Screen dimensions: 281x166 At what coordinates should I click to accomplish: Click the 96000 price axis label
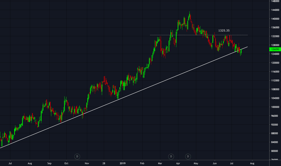[275, 116]
